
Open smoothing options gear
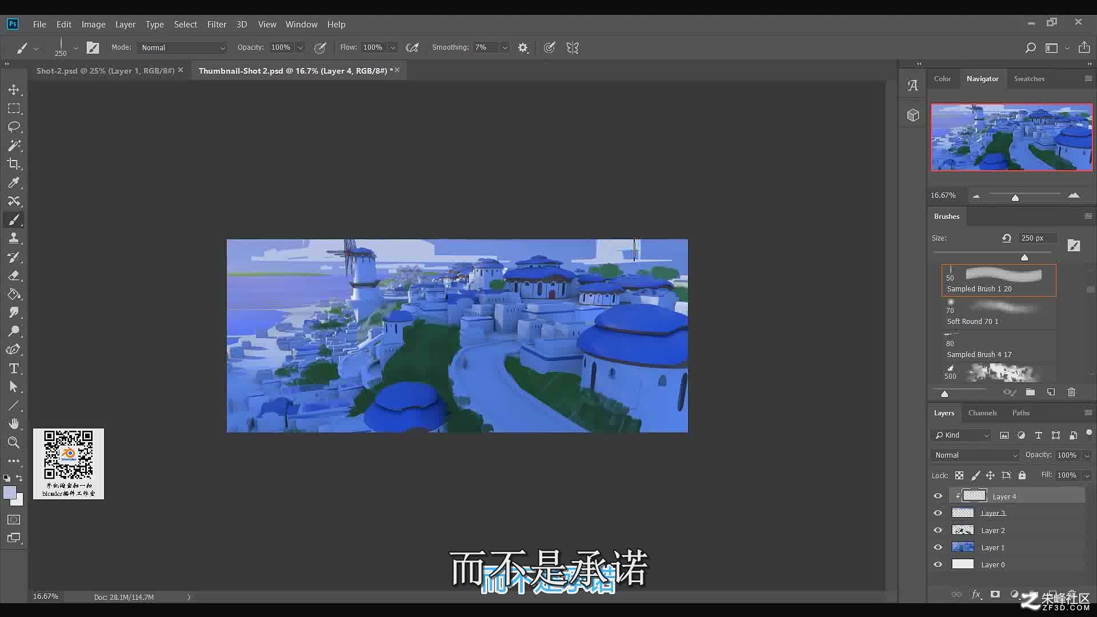[x=523, y=48]
